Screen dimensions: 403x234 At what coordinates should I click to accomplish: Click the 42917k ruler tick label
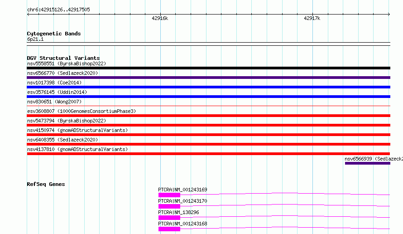[x=312, y=18]
